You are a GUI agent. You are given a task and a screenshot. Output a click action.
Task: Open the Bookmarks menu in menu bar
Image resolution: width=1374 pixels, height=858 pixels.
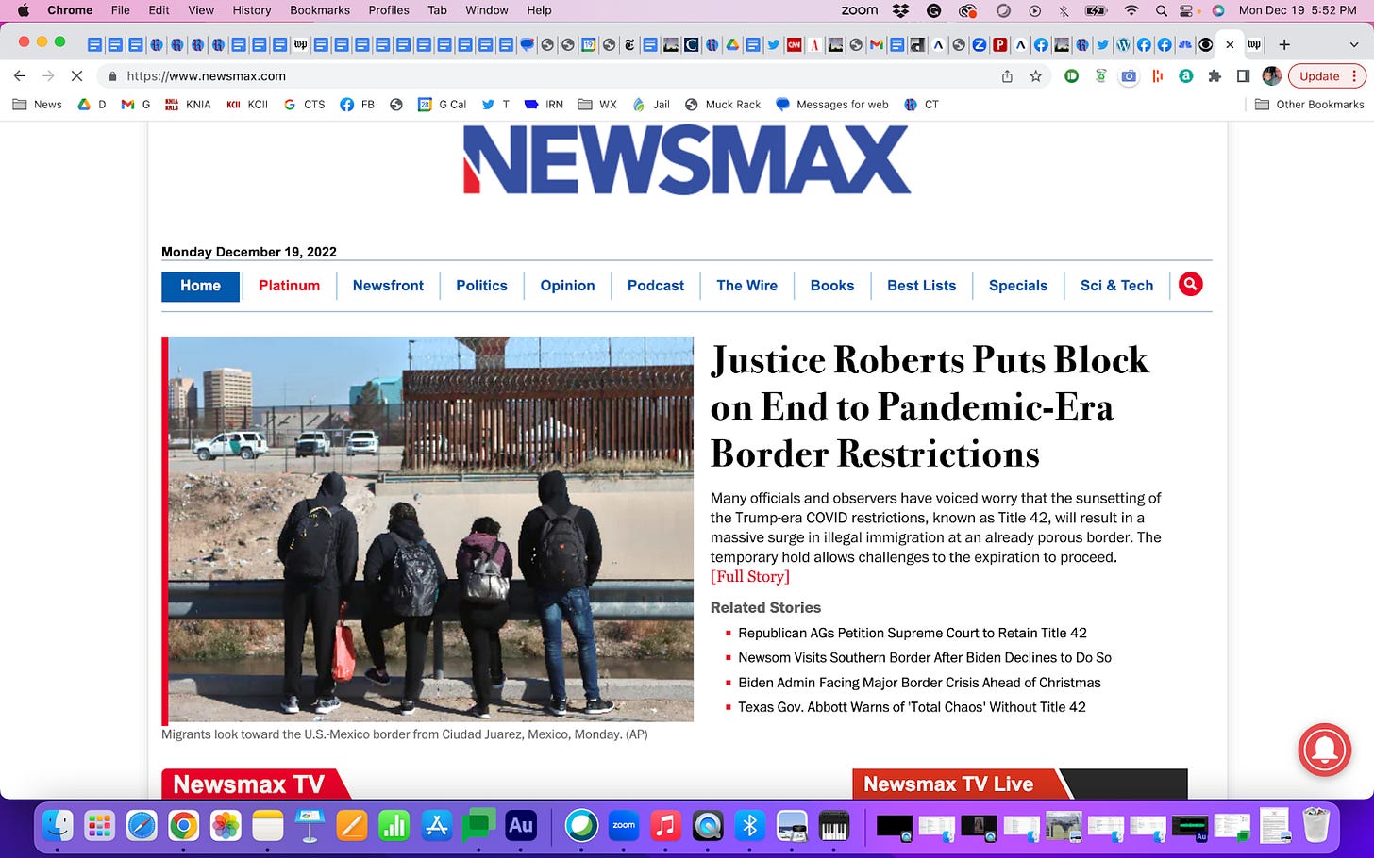(x=320, y=10)
